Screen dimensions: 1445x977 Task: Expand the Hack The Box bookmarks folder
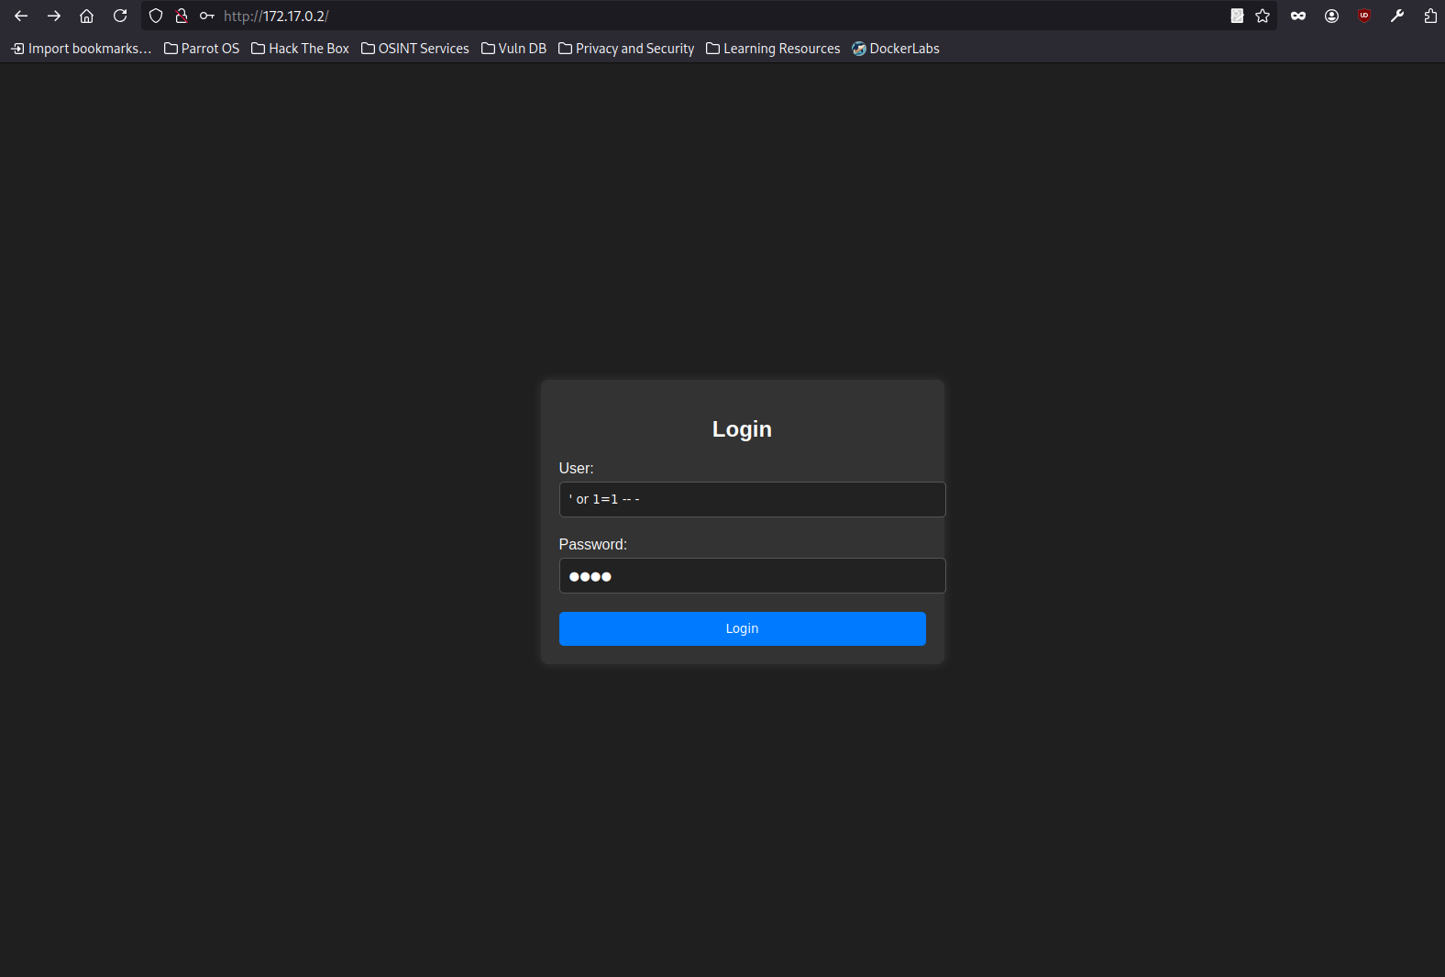pos(301,49)
